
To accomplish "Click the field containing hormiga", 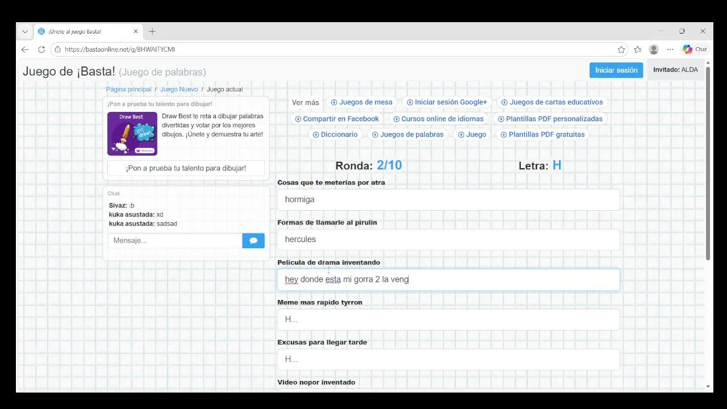I will (449, 199).
